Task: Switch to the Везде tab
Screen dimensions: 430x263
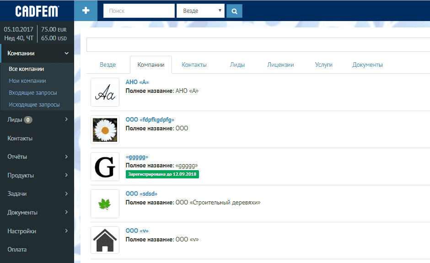Action: 108,65
